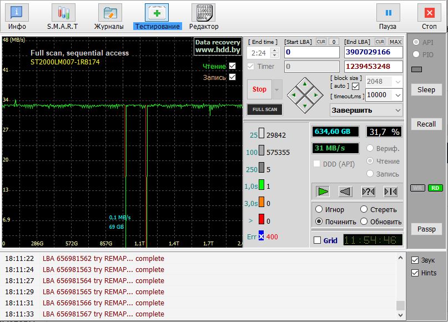
Task: Click the reverse scan direction arrow
Action: pyautogui.click(x=345, y=192)
